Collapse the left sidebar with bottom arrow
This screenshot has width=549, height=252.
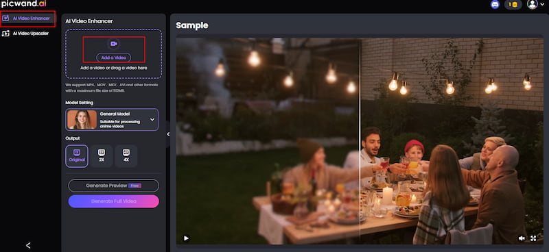[28, 245]
